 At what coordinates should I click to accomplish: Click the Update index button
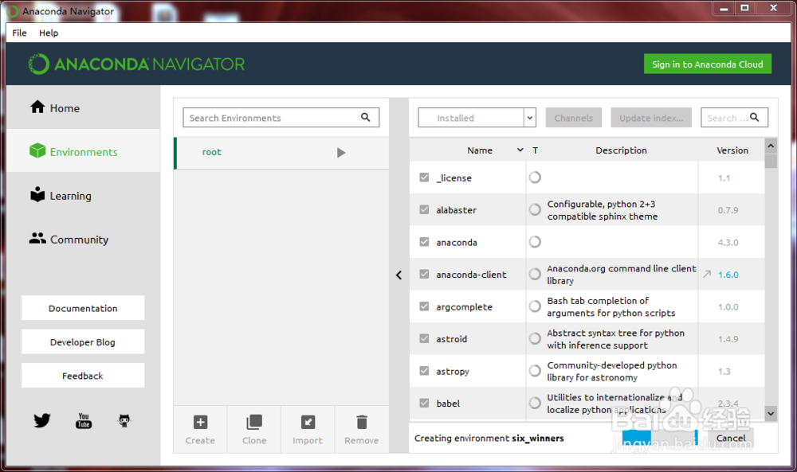click(651, 118)
